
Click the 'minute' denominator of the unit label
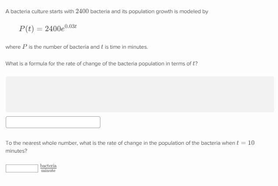48,171
